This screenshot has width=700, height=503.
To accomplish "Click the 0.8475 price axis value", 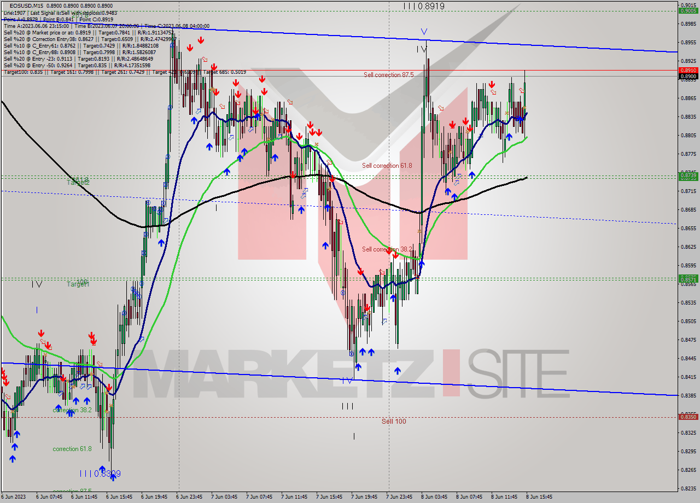I will 688,340.
